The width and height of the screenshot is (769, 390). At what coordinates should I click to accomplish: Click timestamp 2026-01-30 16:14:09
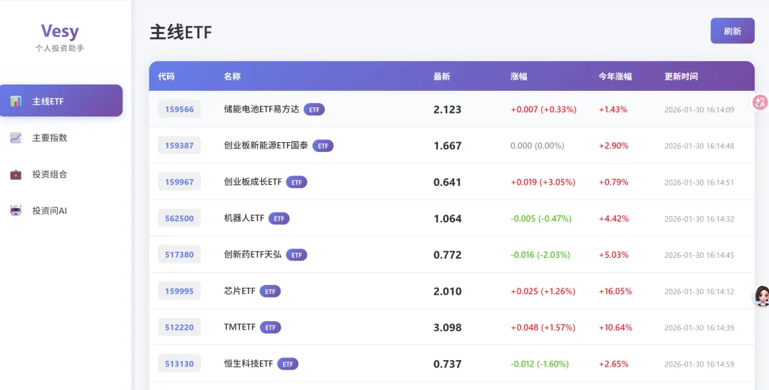(x=699, y=109)
